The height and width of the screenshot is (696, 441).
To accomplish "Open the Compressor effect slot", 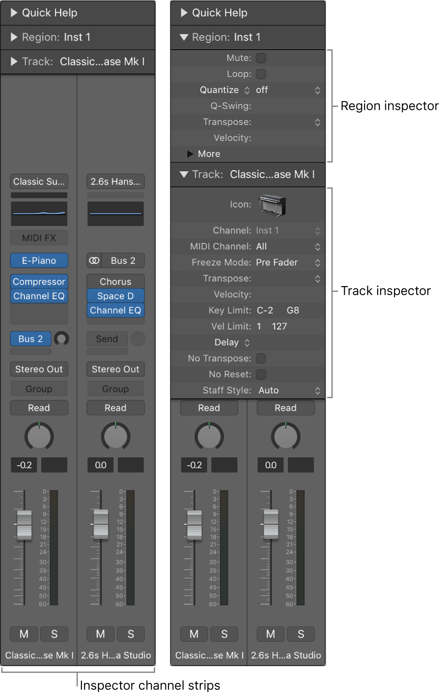I will [x=39, y=282].
